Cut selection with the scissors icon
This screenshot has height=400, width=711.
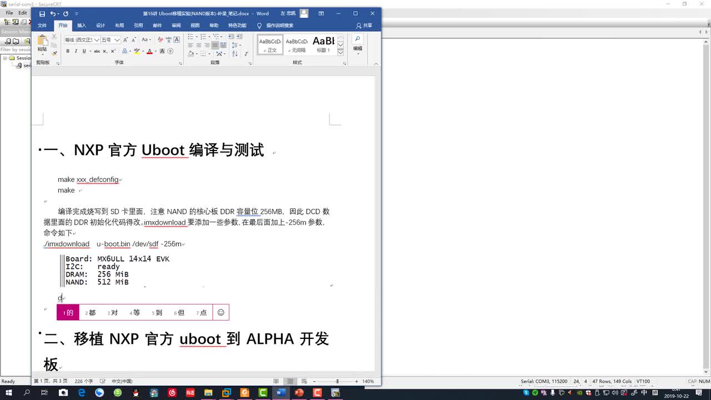pos(54,37)
